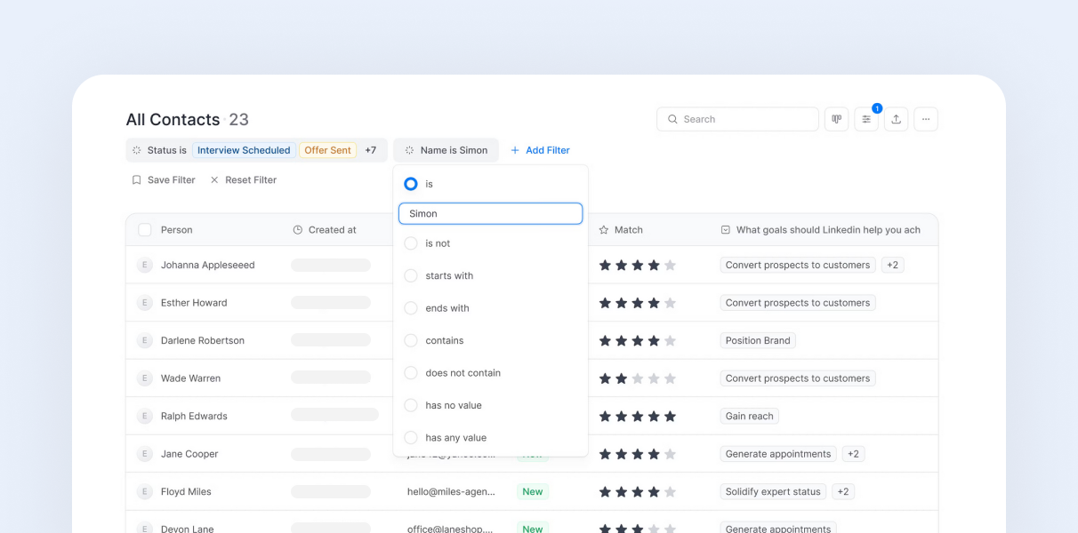Screen dimensions: 1078x533
Task: Expand +2 goals in Johanna Appleseeed row
Action: click(892, 265)
